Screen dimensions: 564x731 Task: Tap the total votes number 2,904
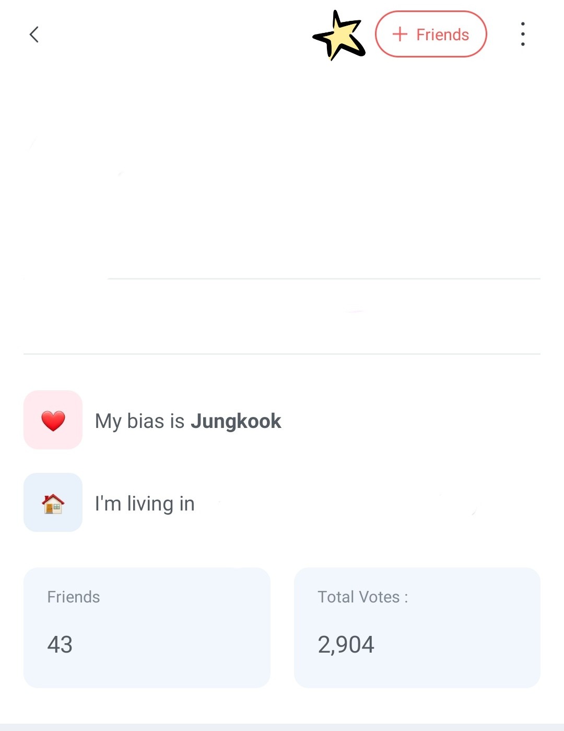pos(346,644)
